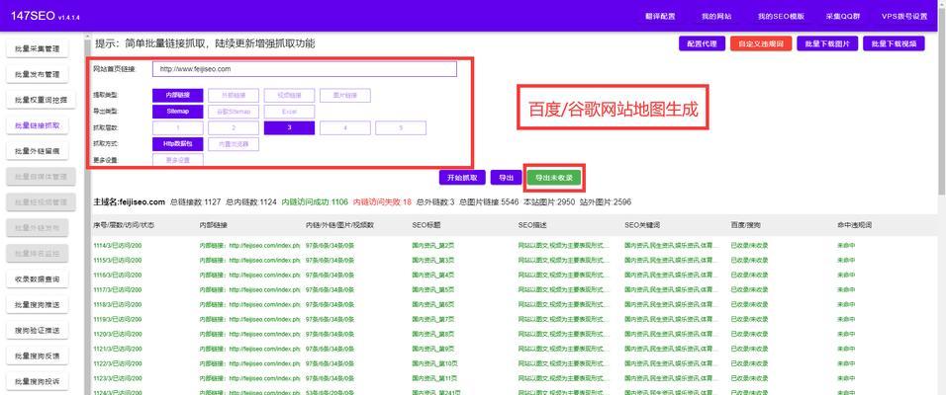This screenshot has width=946, height=395.
Task: Choose Sitemap export type
Action: pos(178,112)
